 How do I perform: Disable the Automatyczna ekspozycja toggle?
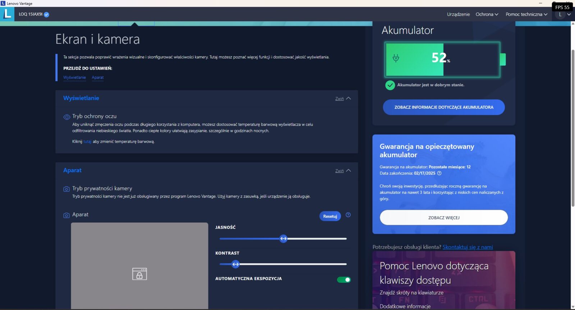344,280
